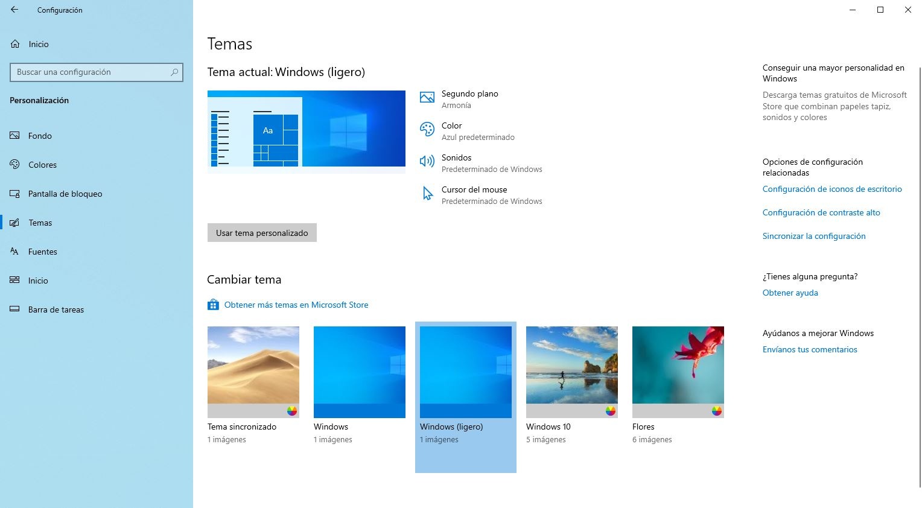The image size is (922, 508).
Task: Open the Segundo plano image icon
Action: point(427,98)
